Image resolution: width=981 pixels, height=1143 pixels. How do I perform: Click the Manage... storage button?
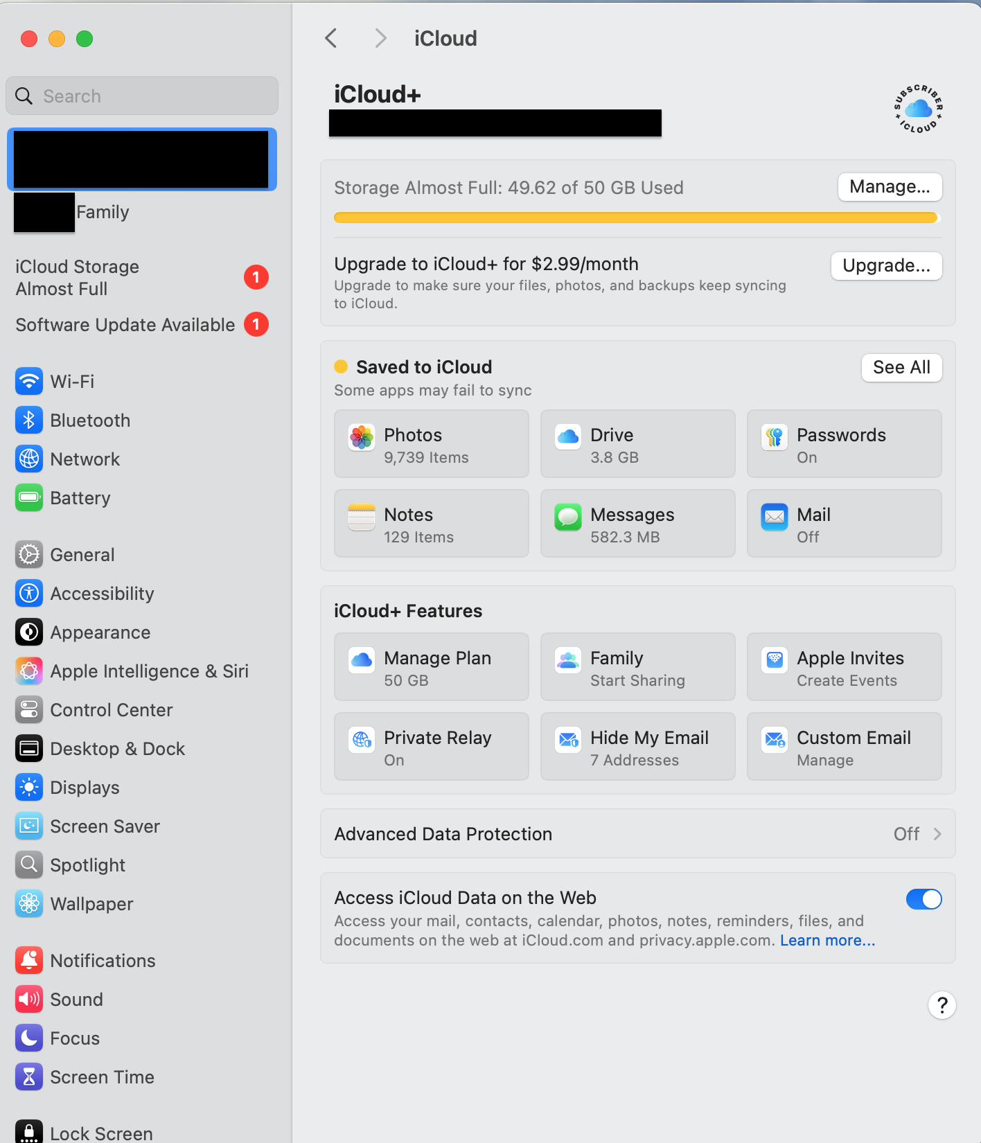[890, 187]
